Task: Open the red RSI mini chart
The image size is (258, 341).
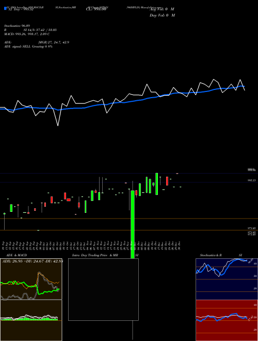Action: coord(227,320)
